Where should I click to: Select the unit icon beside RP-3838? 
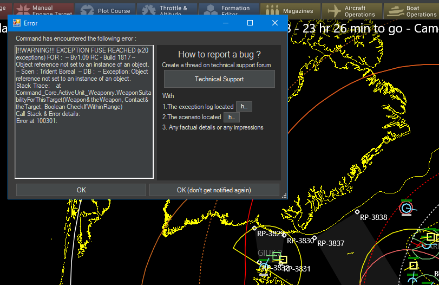[x=406, y=208]
